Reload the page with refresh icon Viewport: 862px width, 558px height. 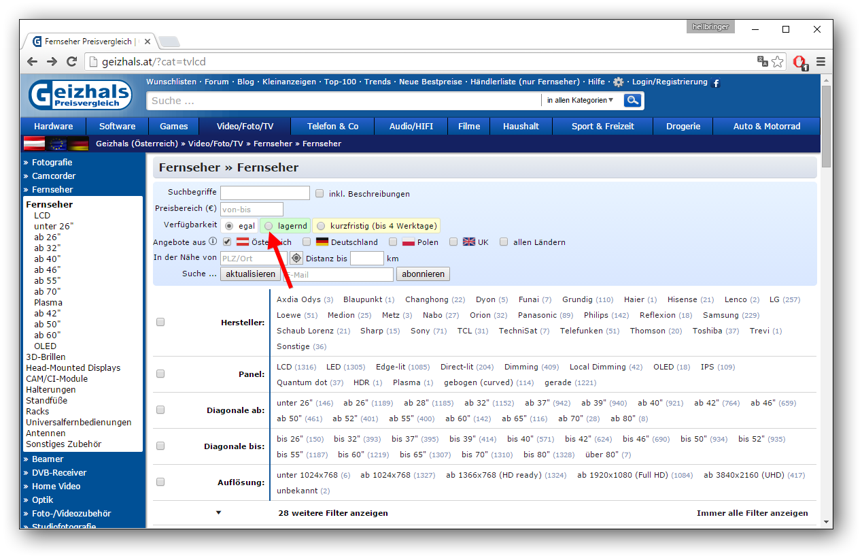tap(71, 61)
